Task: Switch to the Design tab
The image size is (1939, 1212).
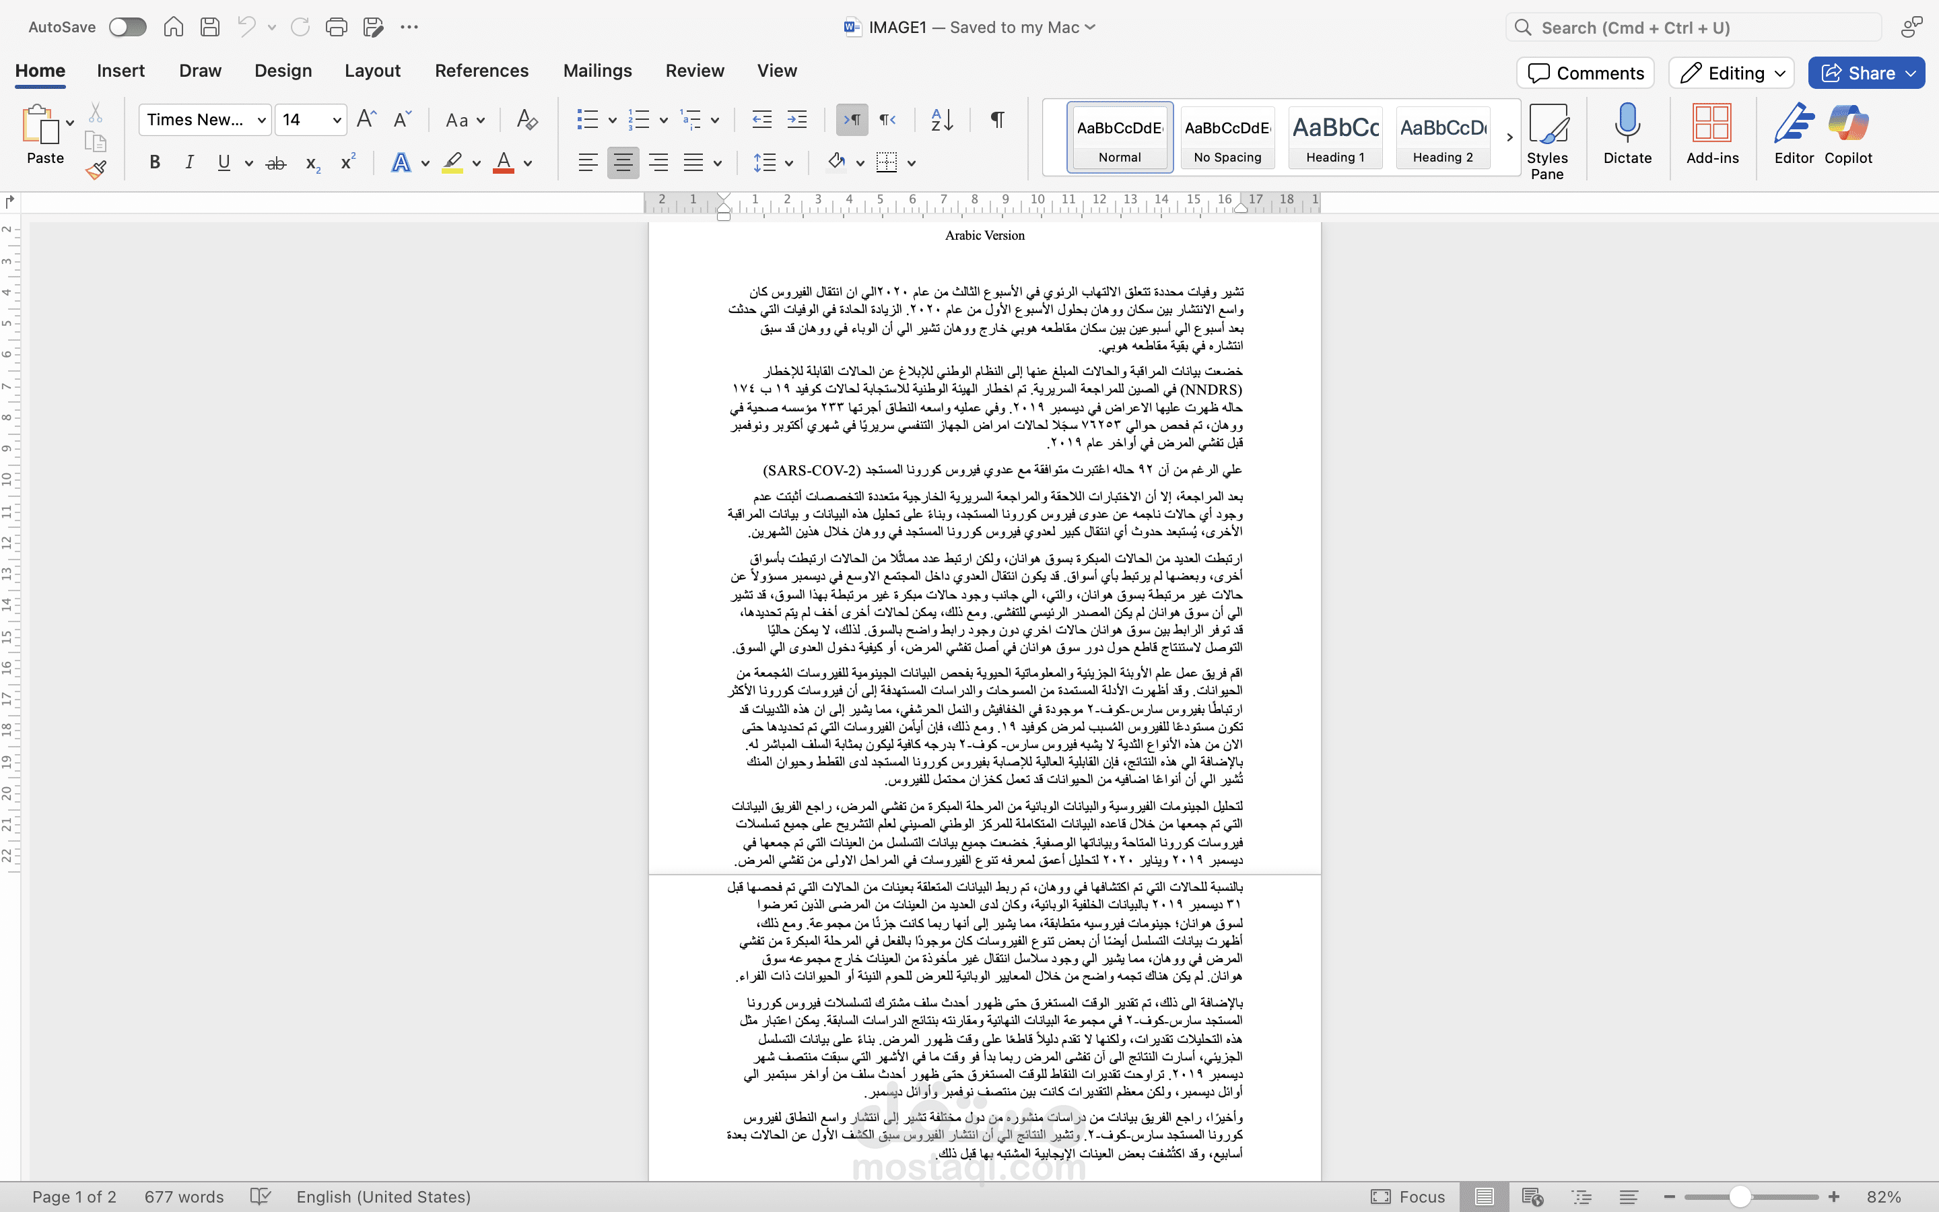Action: click(x=283, y=71)
